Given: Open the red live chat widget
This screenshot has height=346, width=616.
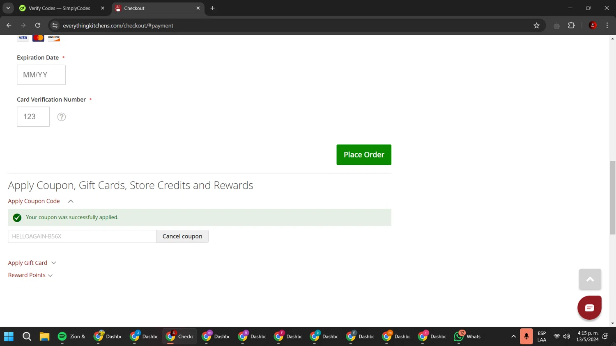Looking at the screenshot, I should point(589,307).
